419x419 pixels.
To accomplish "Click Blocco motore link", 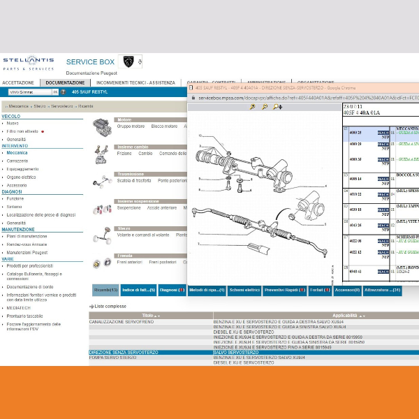I will tap(164, 126).
